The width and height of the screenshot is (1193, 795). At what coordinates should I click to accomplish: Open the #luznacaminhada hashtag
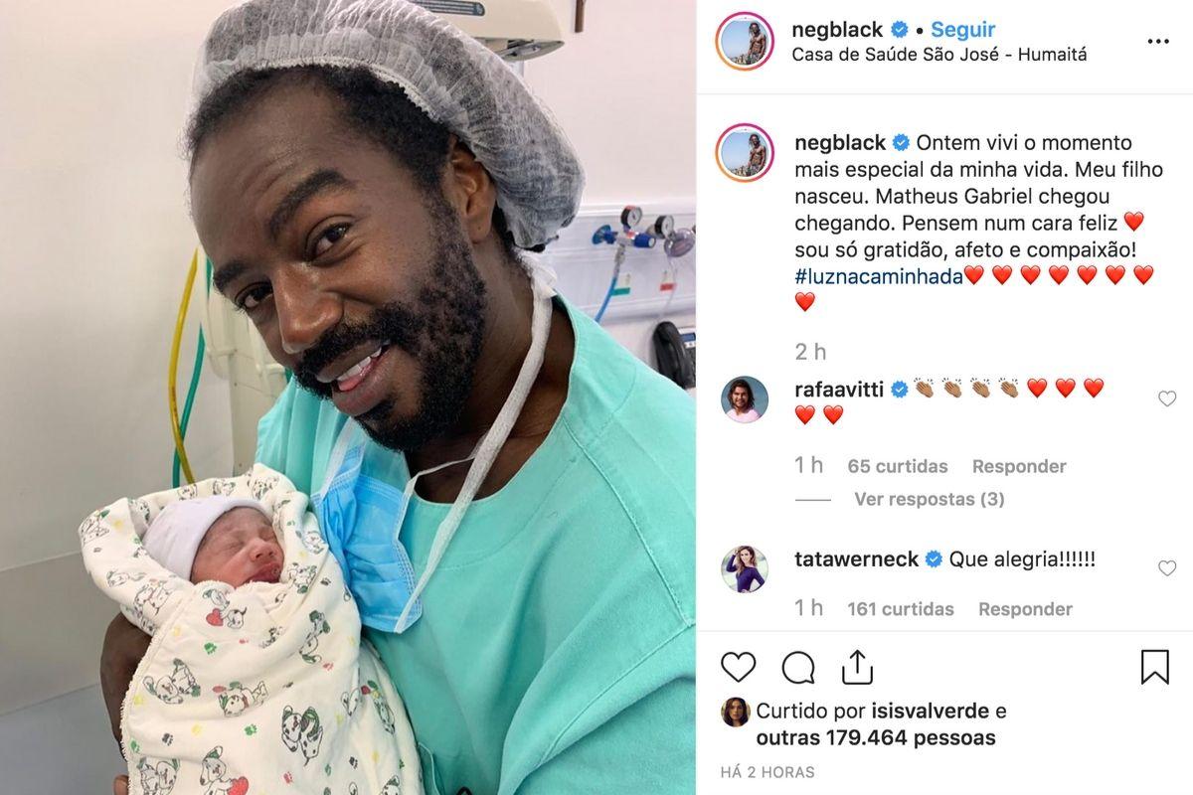click(879, 276)
